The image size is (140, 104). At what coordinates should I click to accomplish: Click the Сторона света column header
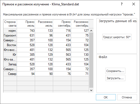10,24
